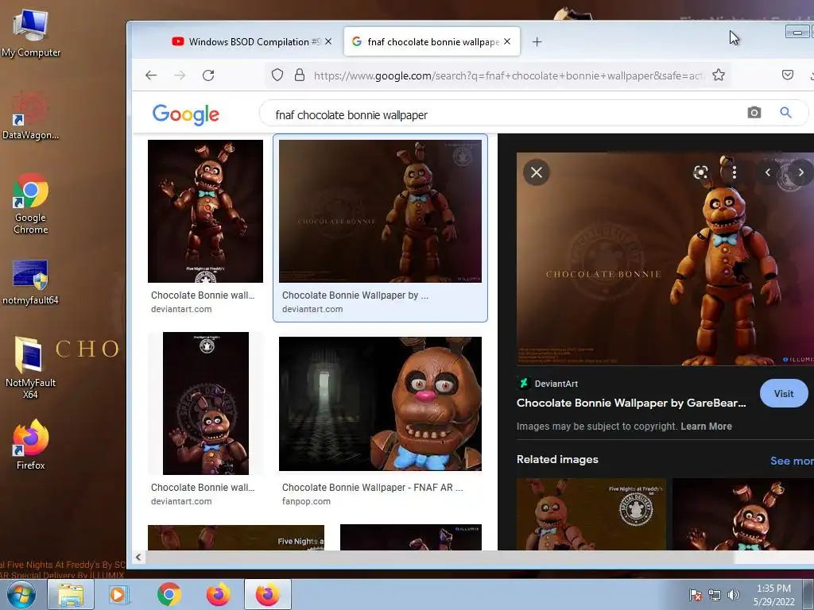Open the network tray icon
Screen dimensions: 814x610
(x=715, y=595)
